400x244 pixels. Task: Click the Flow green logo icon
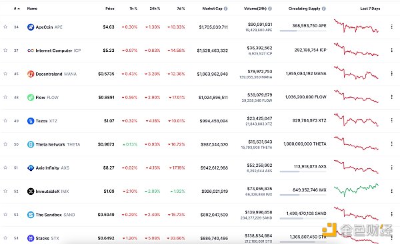click(31, 98)
